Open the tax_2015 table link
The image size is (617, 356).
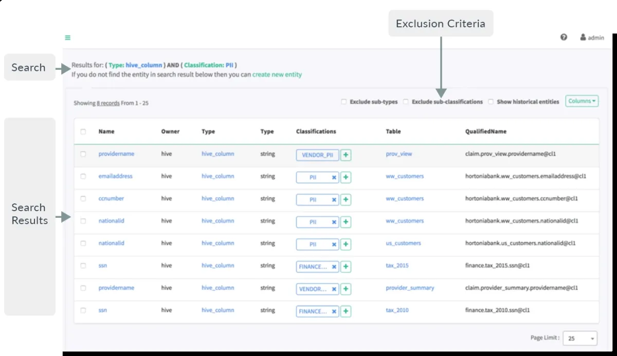(397, 266)
